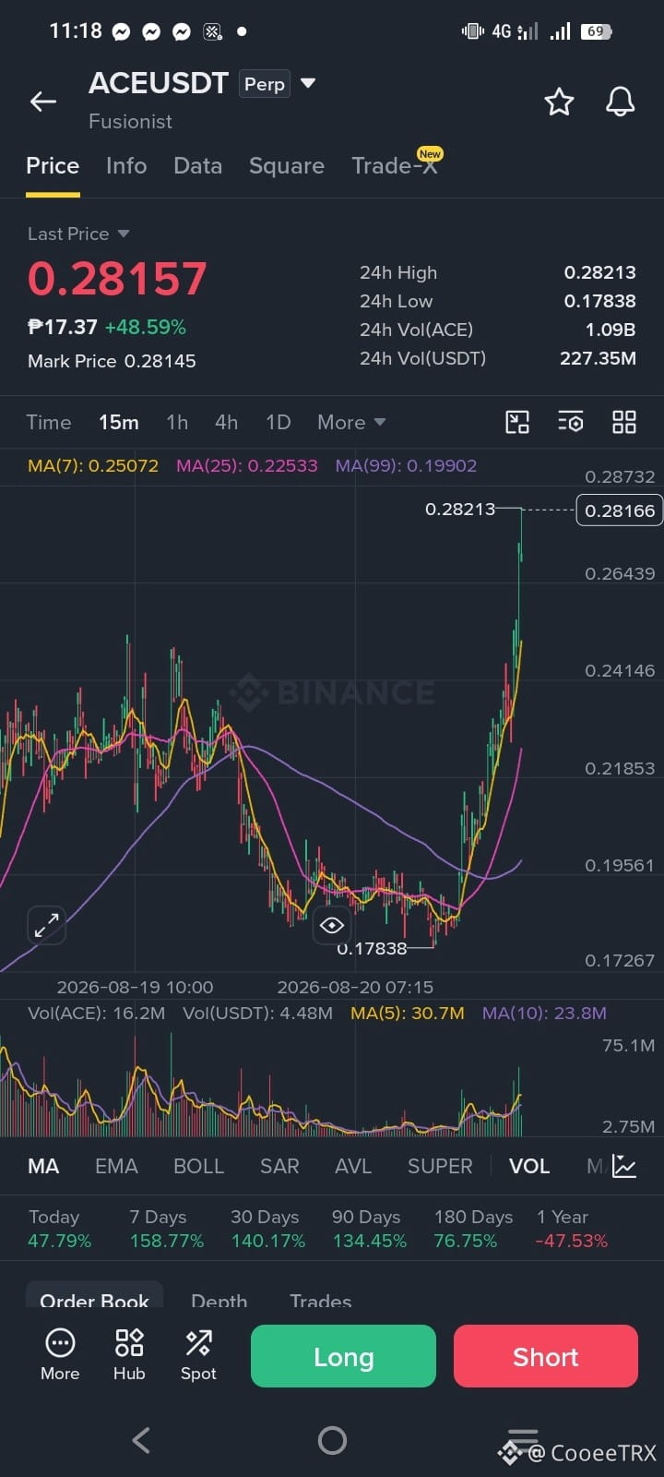Tap the Vol(ACE) 16.2M label
Viewport: 664px width, 1477px height.
pyautogui.click(x=97, y=1013)
